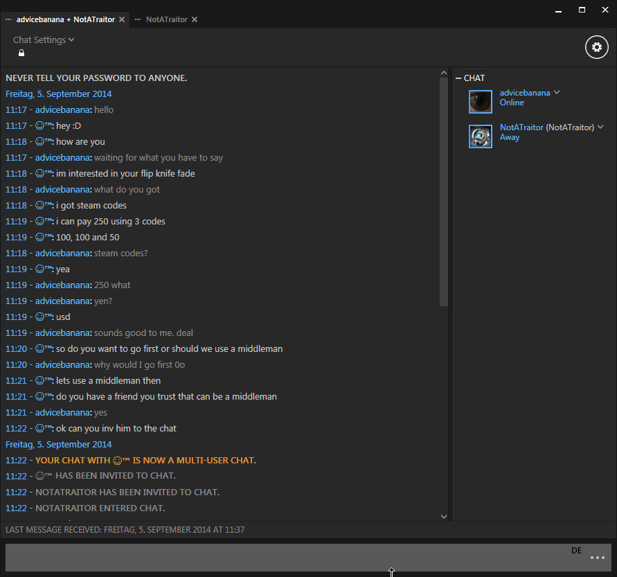Click the lock icon under Chat Settings
The image size is (617, 577).
(x=21, y=53)
